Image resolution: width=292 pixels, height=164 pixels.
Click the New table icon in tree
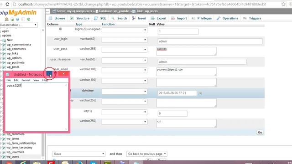[x=4, y=40]
